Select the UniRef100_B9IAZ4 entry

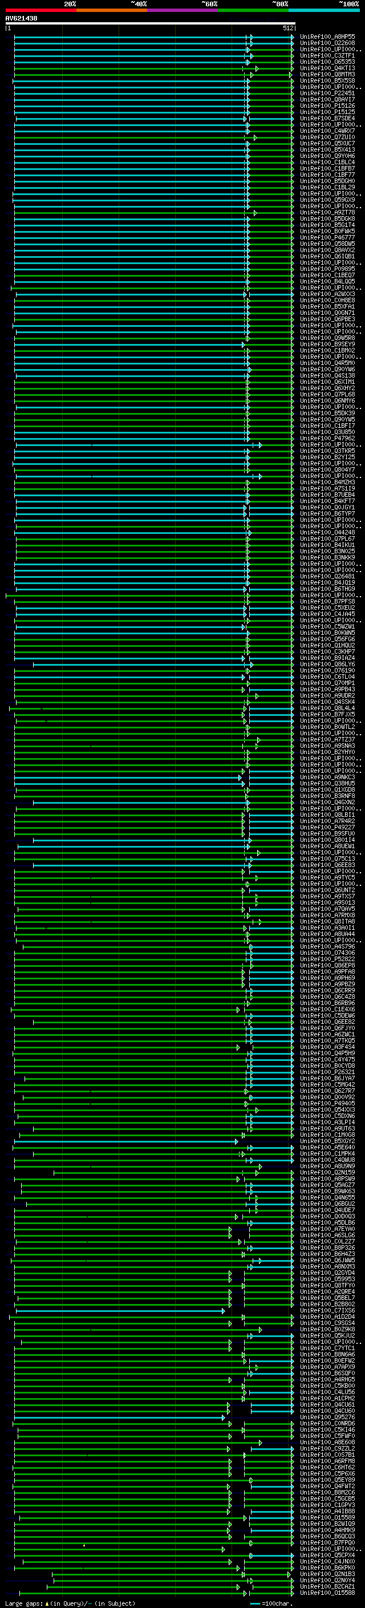tap(327, 657)
